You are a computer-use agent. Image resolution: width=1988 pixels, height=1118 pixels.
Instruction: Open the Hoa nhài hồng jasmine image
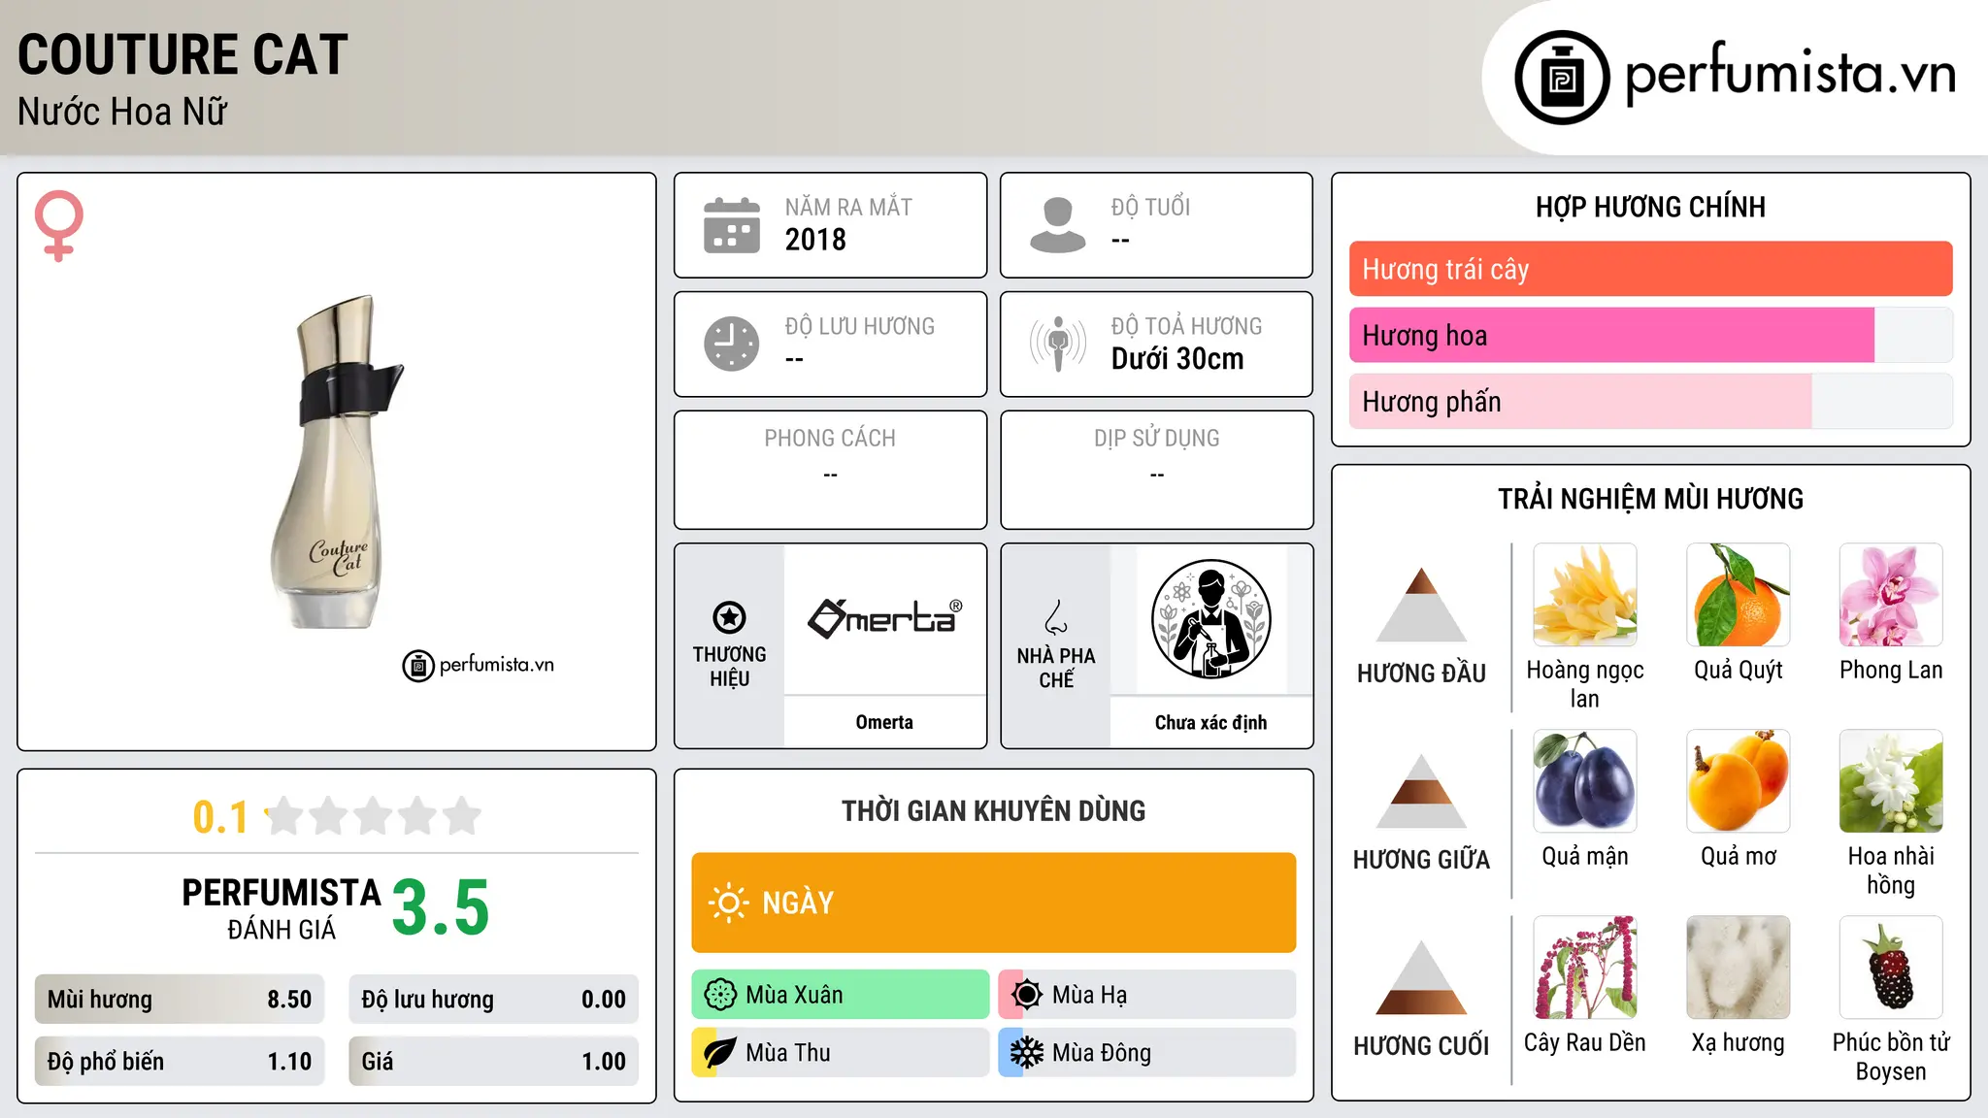pyautogui.click(x=1891, y=781)
